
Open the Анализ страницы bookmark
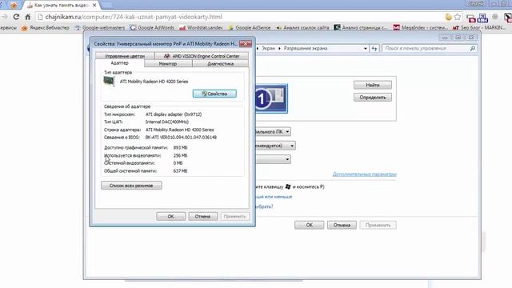pyautogui.click(x=361, y=28)
